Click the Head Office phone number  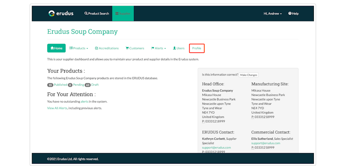(215, 121)
